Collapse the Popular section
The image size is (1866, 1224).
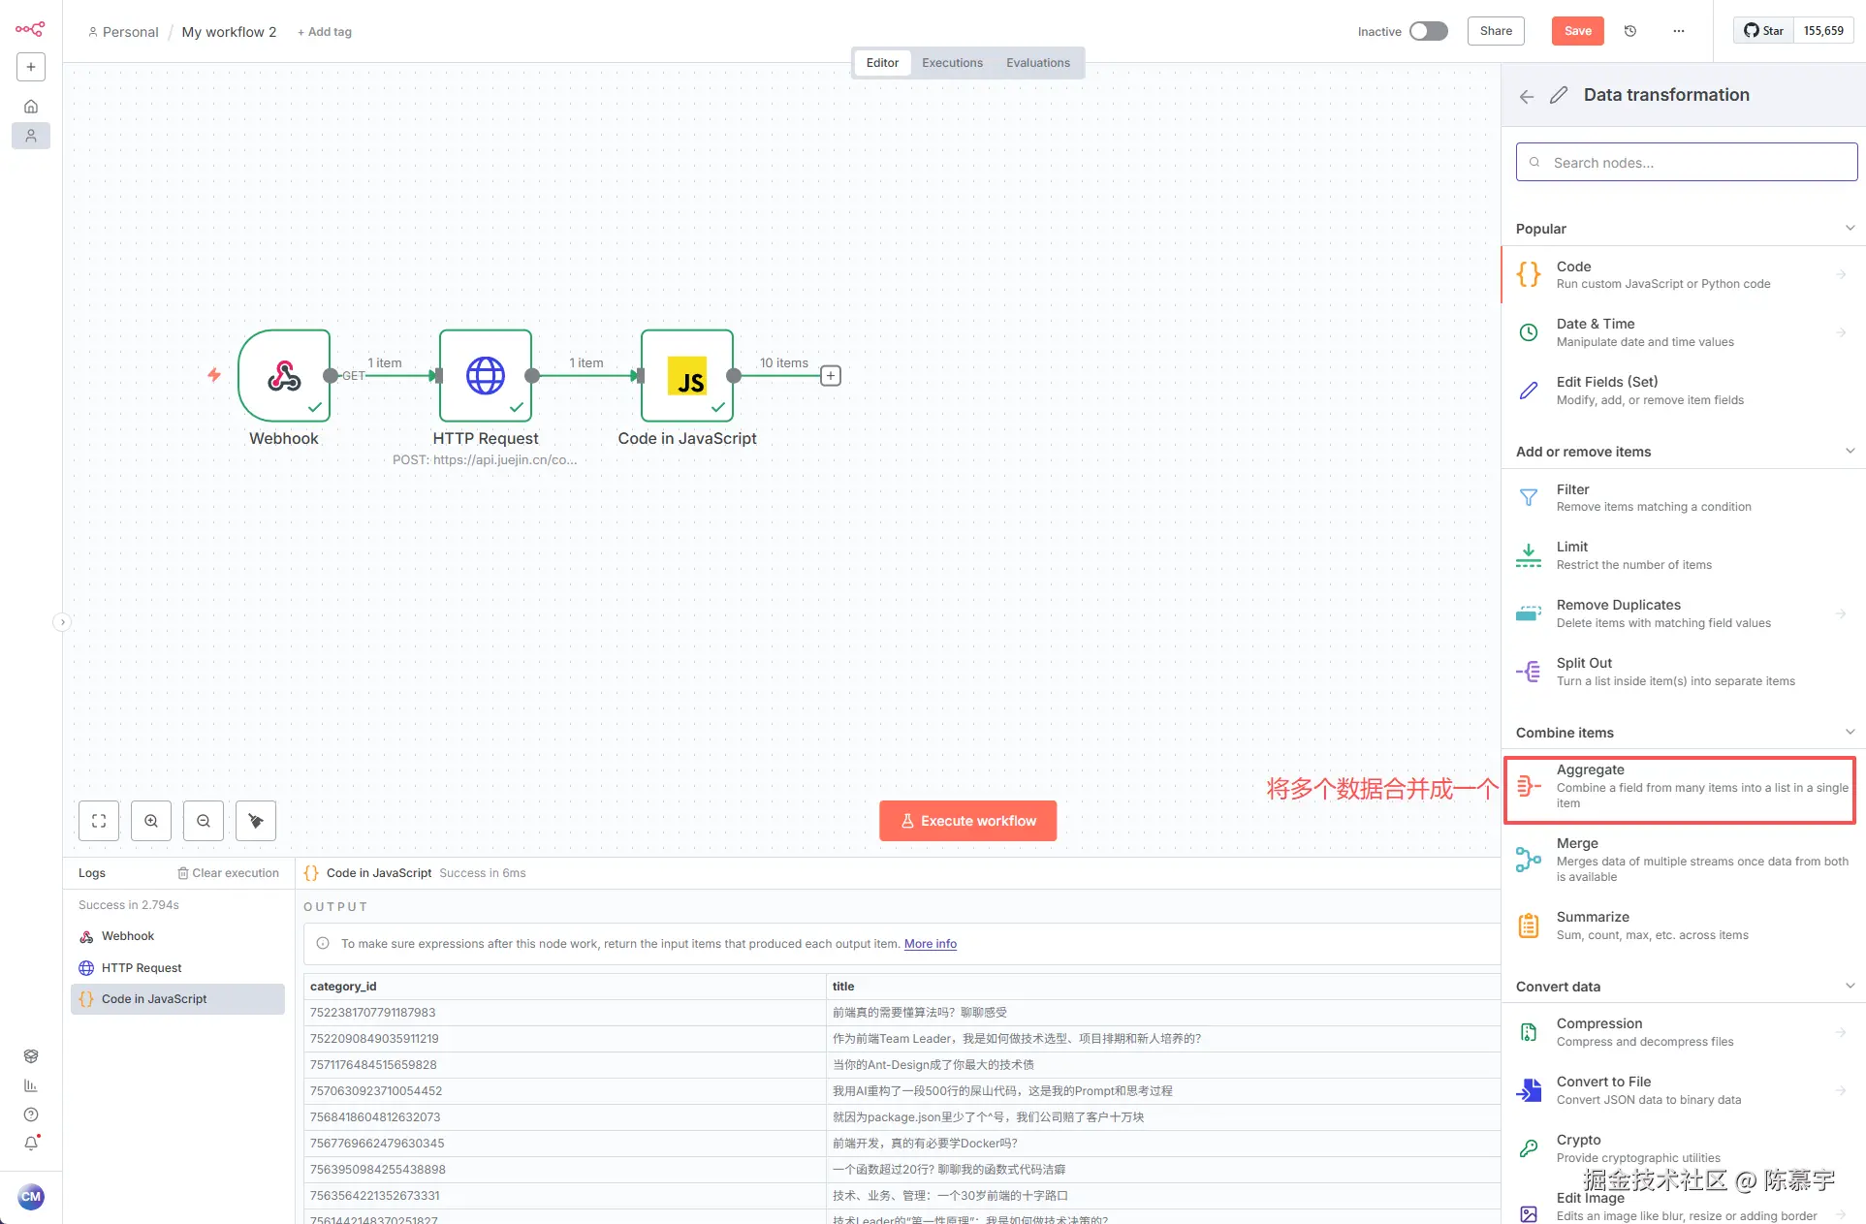click(x=1850, y=229)
